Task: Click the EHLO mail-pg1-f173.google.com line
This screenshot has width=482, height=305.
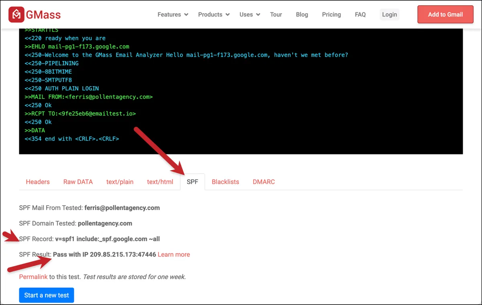Action: point(77,46)
